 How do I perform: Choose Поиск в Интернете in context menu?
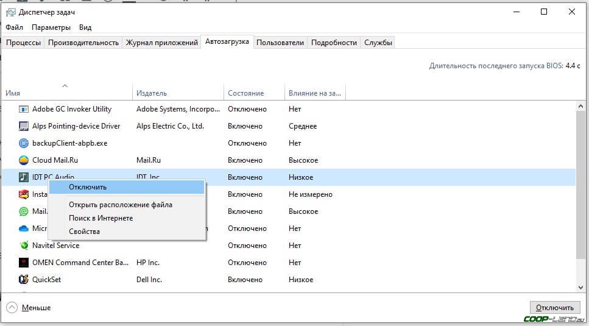point(127,218)
